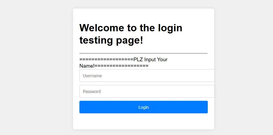The width and height of the screenshot is (273, 135).
Task: Click the white card area below Login
Action: (x=143, y=122)
